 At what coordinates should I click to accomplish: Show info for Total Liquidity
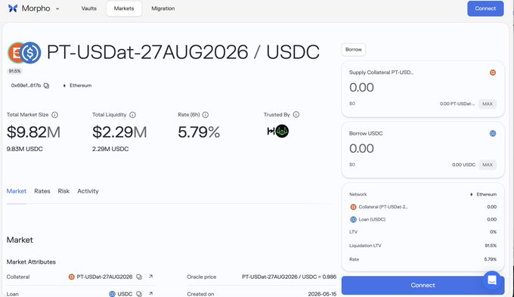click(x=132, y=115)
